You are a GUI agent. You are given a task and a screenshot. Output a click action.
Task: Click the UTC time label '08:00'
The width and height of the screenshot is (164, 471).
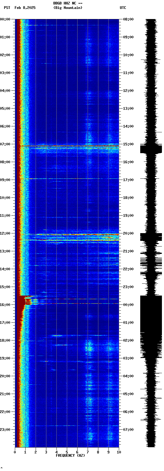[128, 19]
